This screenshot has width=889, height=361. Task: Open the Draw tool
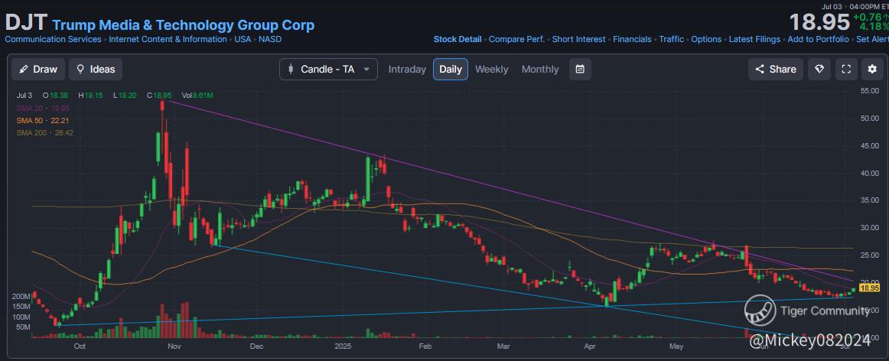[38, 69]
